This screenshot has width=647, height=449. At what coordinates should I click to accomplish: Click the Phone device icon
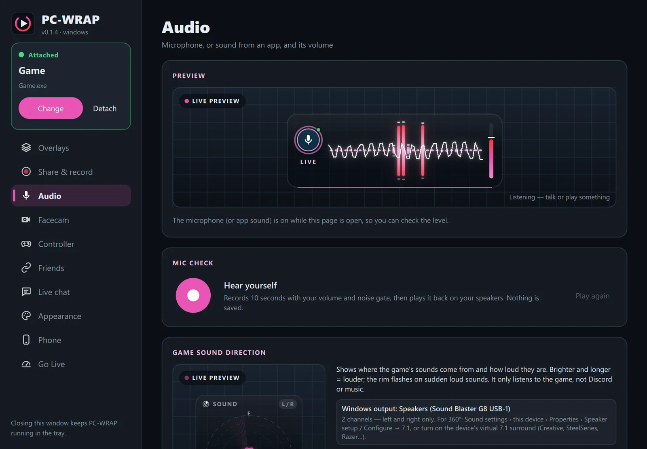coord(26,340)
